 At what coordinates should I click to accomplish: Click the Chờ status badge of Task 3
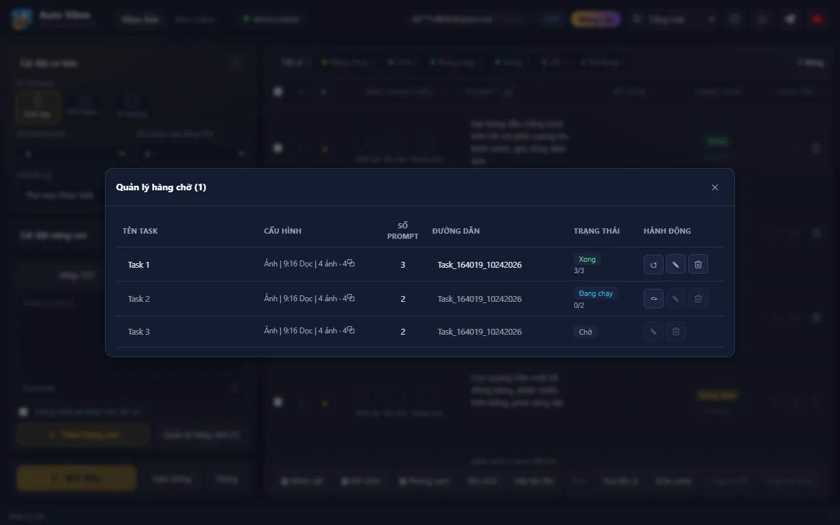tap(585, 332)
